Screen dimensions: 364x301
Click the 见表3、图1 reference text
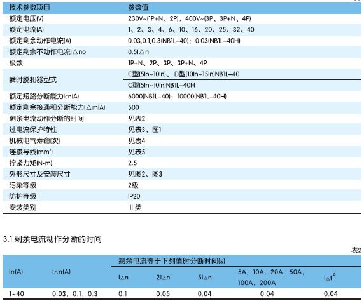pos(144,130)
